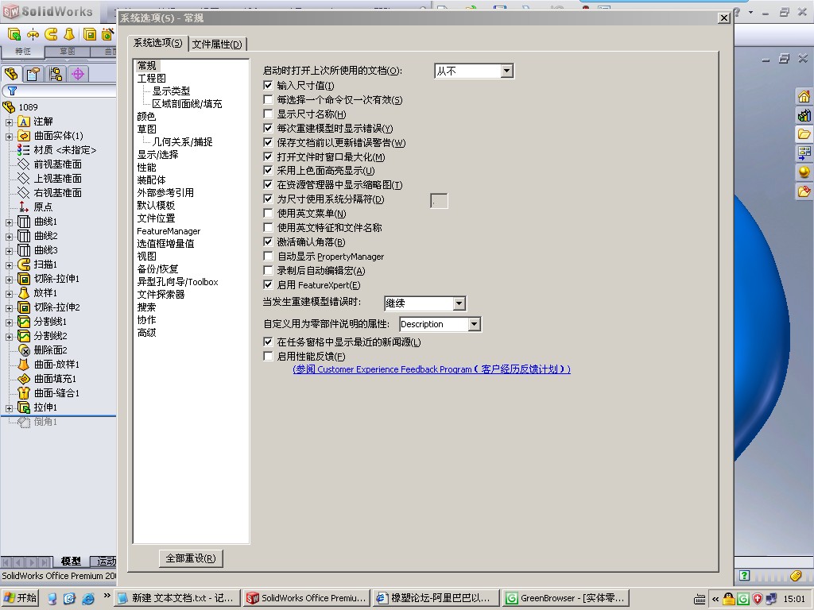Enable 使用英文菜单 checkbox
Viewport: 814px width, 610px height.
point(268,213)
